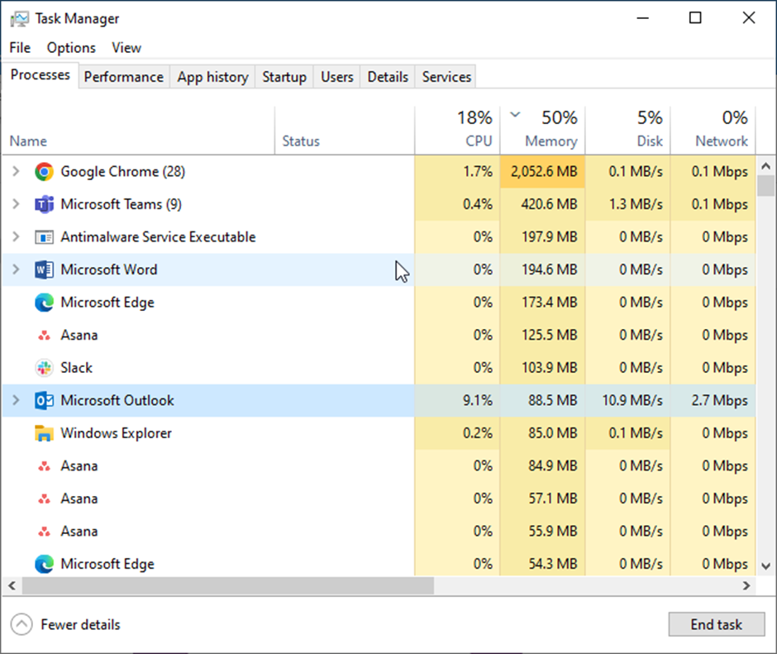Click the Microsoft Word process icon

point(44,270)
